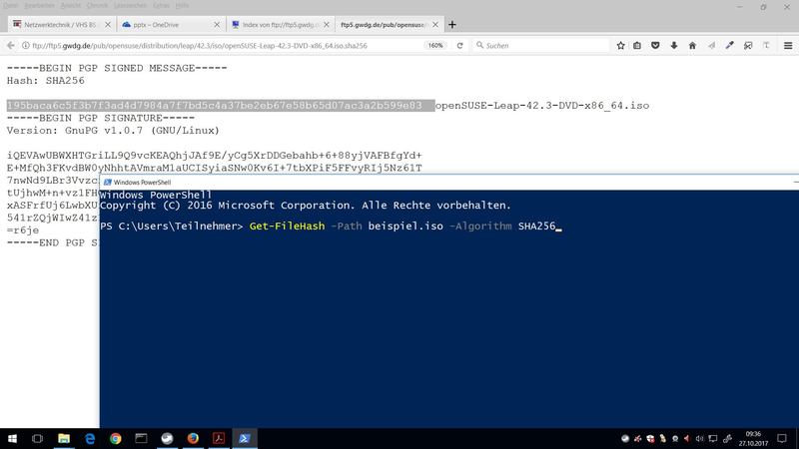
Task: Reload the page with the refresh icon
Action: tap(459, 45)
